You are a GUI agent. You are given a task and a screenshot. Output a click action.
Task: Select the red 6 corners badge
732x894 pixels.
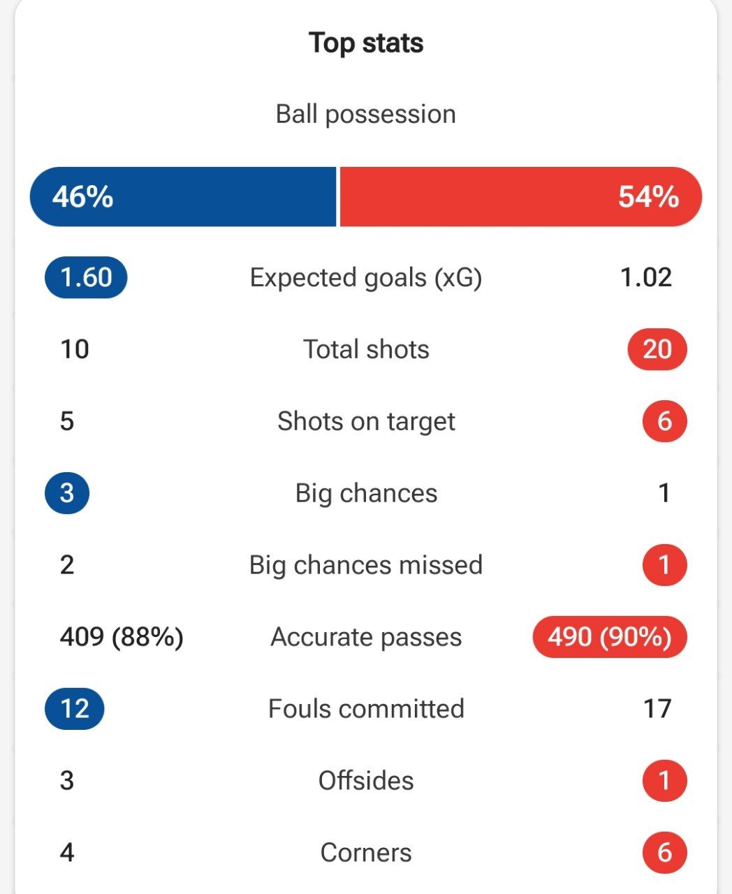click(664, 853)
